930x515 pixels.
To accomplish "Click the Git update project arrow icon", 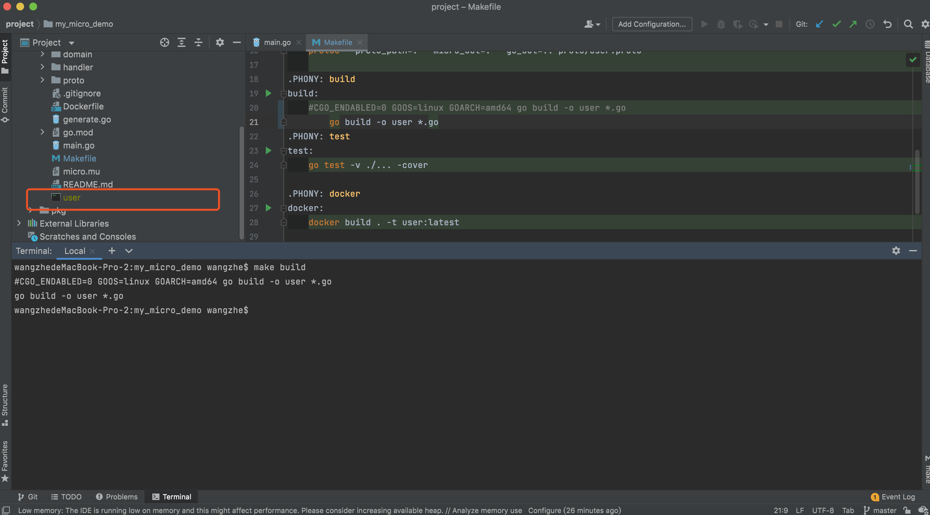I will [820, 24].
